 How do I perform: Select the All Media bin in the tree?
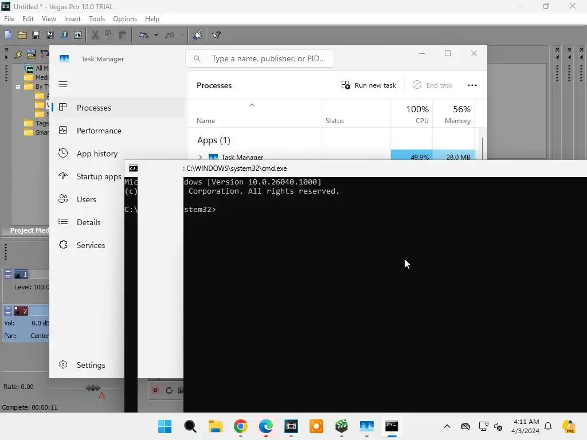tap(37, 68)
